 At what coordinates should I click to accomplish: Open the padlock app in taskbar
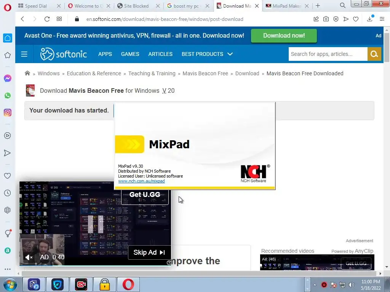(105, 284)
